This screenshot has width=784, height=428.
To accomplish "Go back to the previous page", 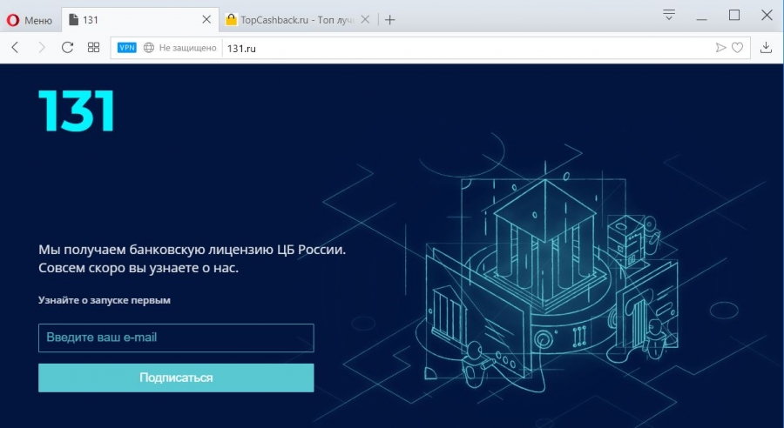I will pos(15,48).
